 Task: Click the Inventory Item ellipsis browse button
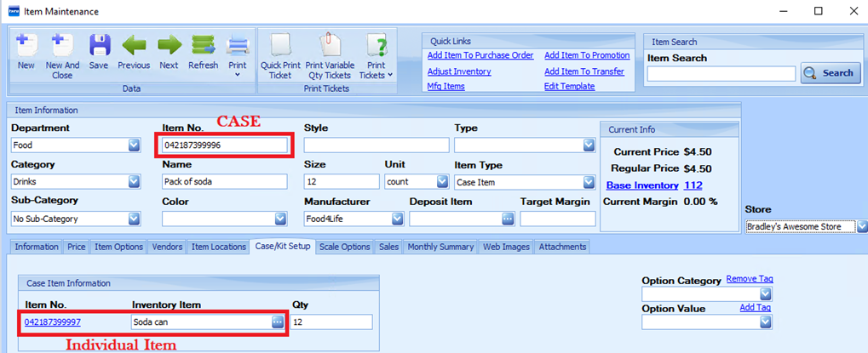pos(278,322)
